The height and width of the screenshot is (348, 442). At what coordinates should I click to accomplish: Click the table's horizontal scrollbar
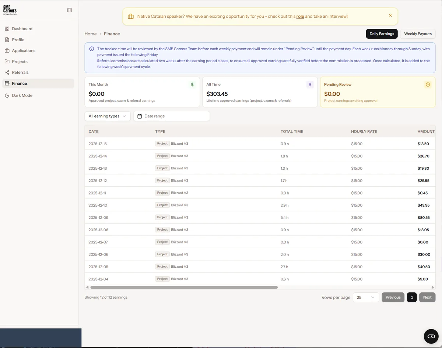click(x=184, y=287)
